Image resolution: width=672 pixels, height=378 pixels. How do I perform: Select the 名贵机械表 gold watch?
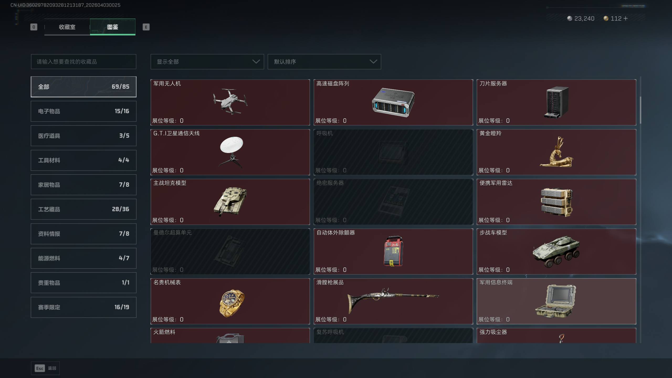[230, 301]
